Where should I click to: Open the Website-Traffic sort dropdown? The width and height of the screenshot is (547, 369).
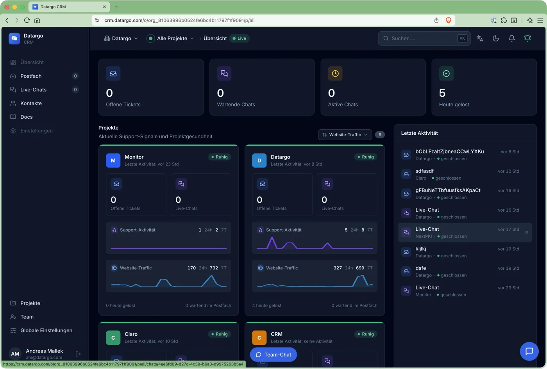pyautogui.click(x=345, y=135)
